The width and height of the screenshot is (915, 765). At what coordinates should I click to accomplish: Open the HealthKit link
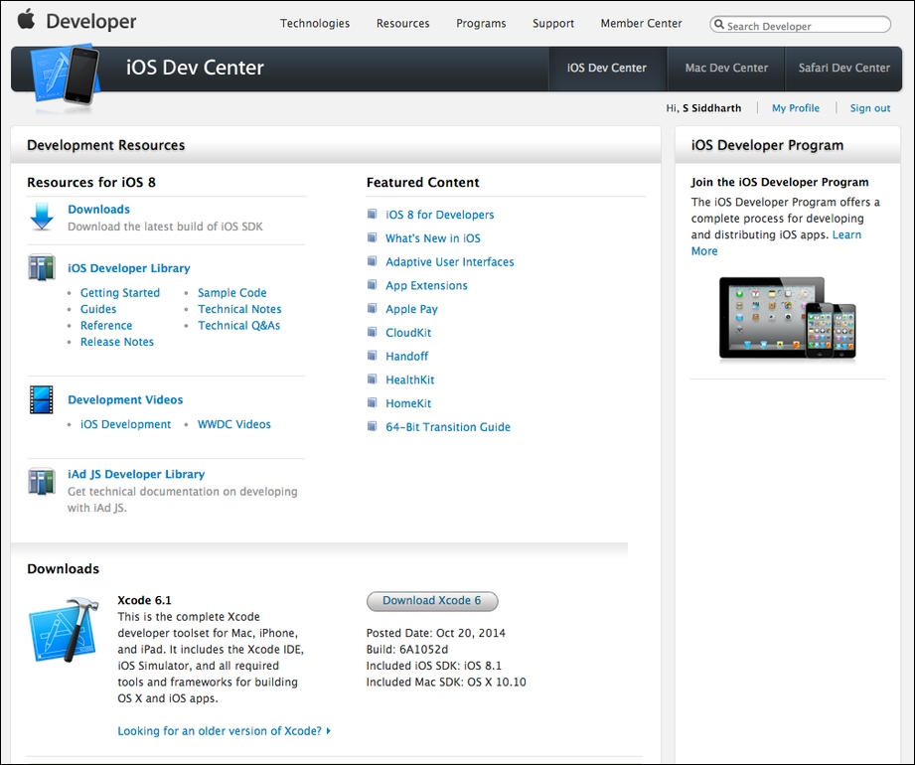(409, 380)
